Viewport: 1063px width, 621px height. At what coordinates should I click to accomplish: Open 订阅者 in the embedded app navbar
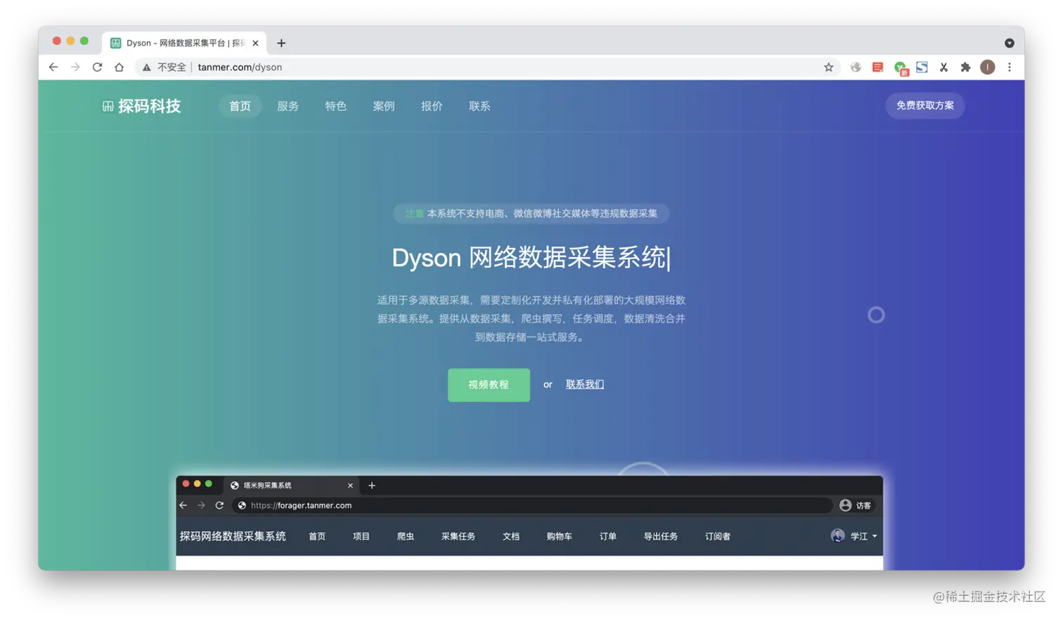(718, 536)
